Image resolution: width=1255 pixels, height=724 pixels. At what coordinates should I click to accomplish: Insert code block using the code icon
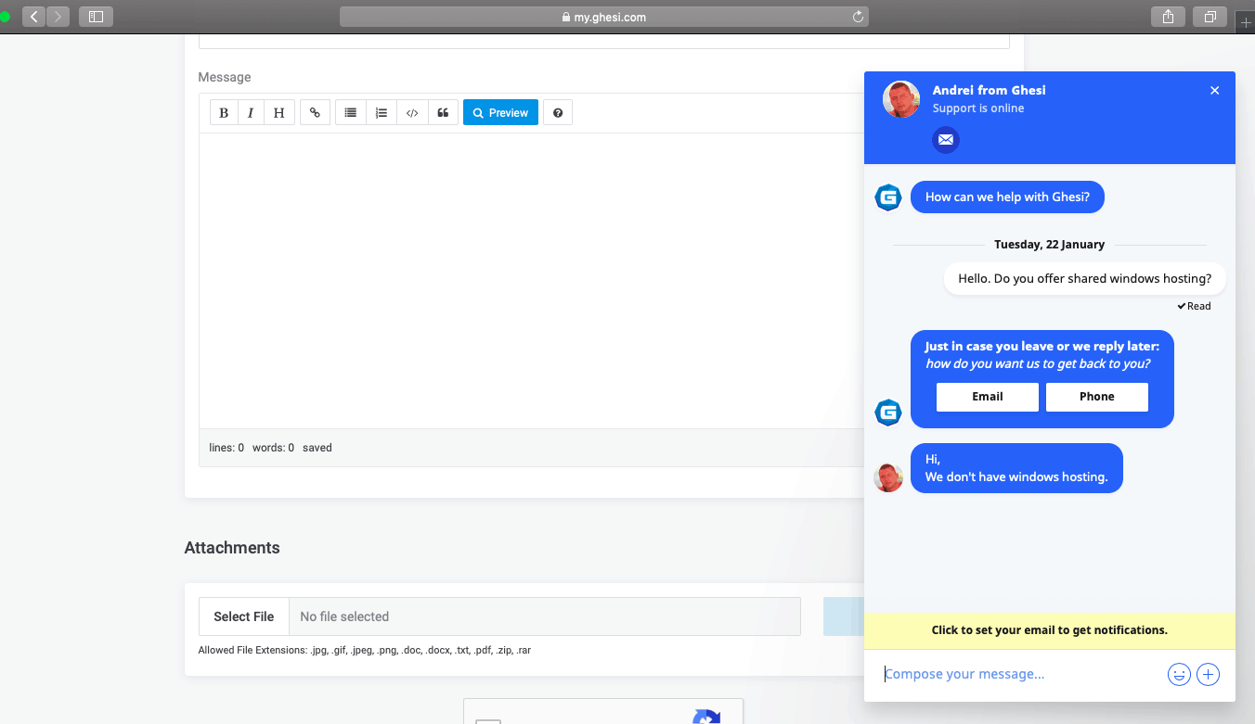[412, 113]
